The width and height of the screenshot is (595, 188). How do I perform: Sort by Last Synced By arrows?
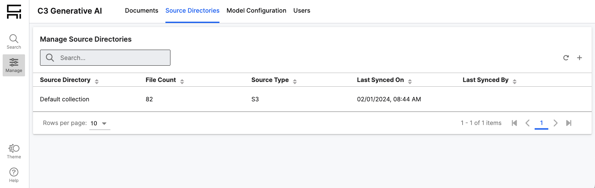515,81
